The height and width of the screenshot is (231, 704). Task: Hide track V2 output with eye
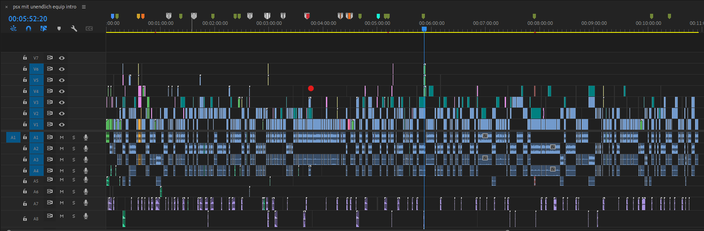coord(62,113)
